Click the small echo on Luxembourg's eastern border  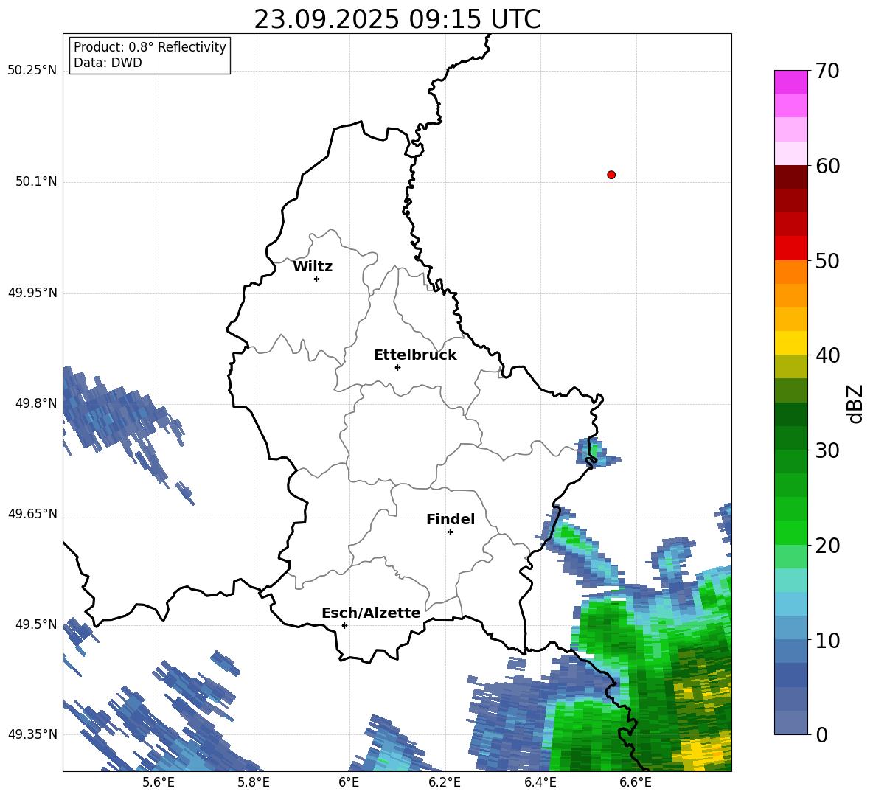coord(596,452)
